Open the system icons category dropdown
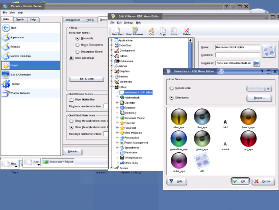Viewport: 279px width, 210px height. point(259,88)
